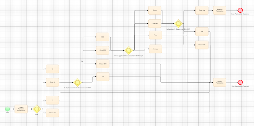Select the Collect Applicant Information task
Screen dimensions: 254x126
click(21, 109)
